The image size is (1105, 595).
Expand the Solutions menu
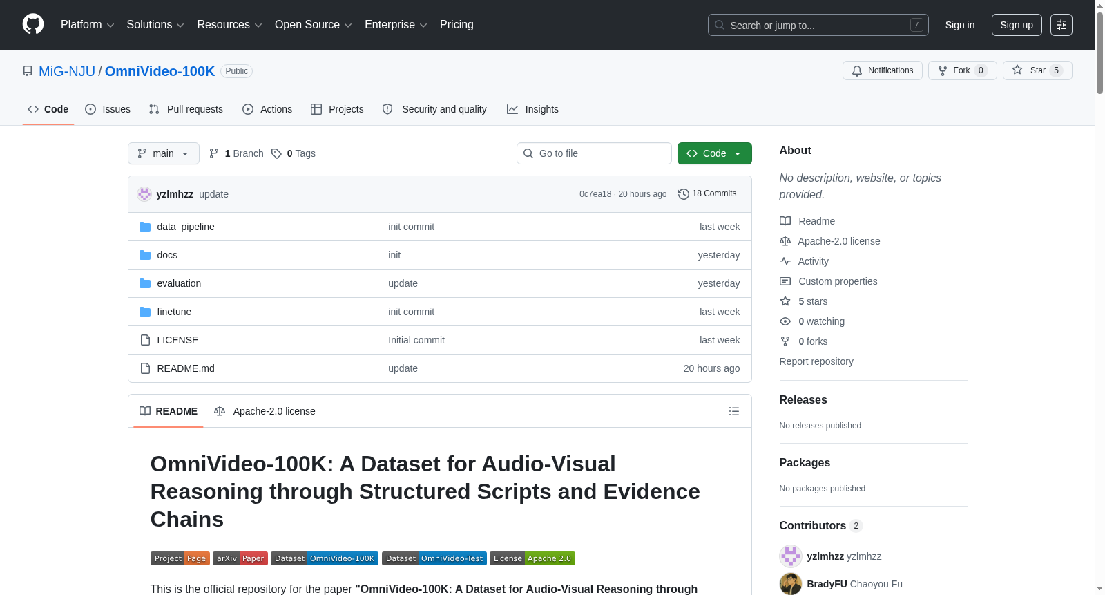tap(155, 25)
